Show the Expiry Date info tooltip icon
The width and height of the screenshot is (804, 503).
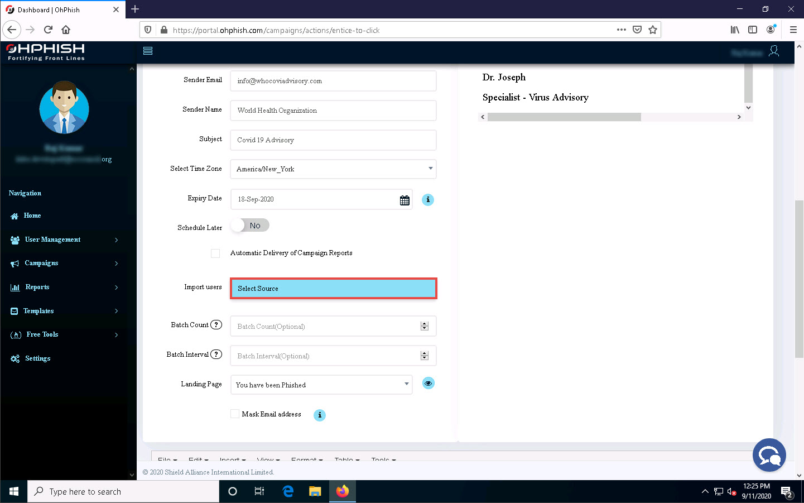pyautogui.click(x=428, y=200)
